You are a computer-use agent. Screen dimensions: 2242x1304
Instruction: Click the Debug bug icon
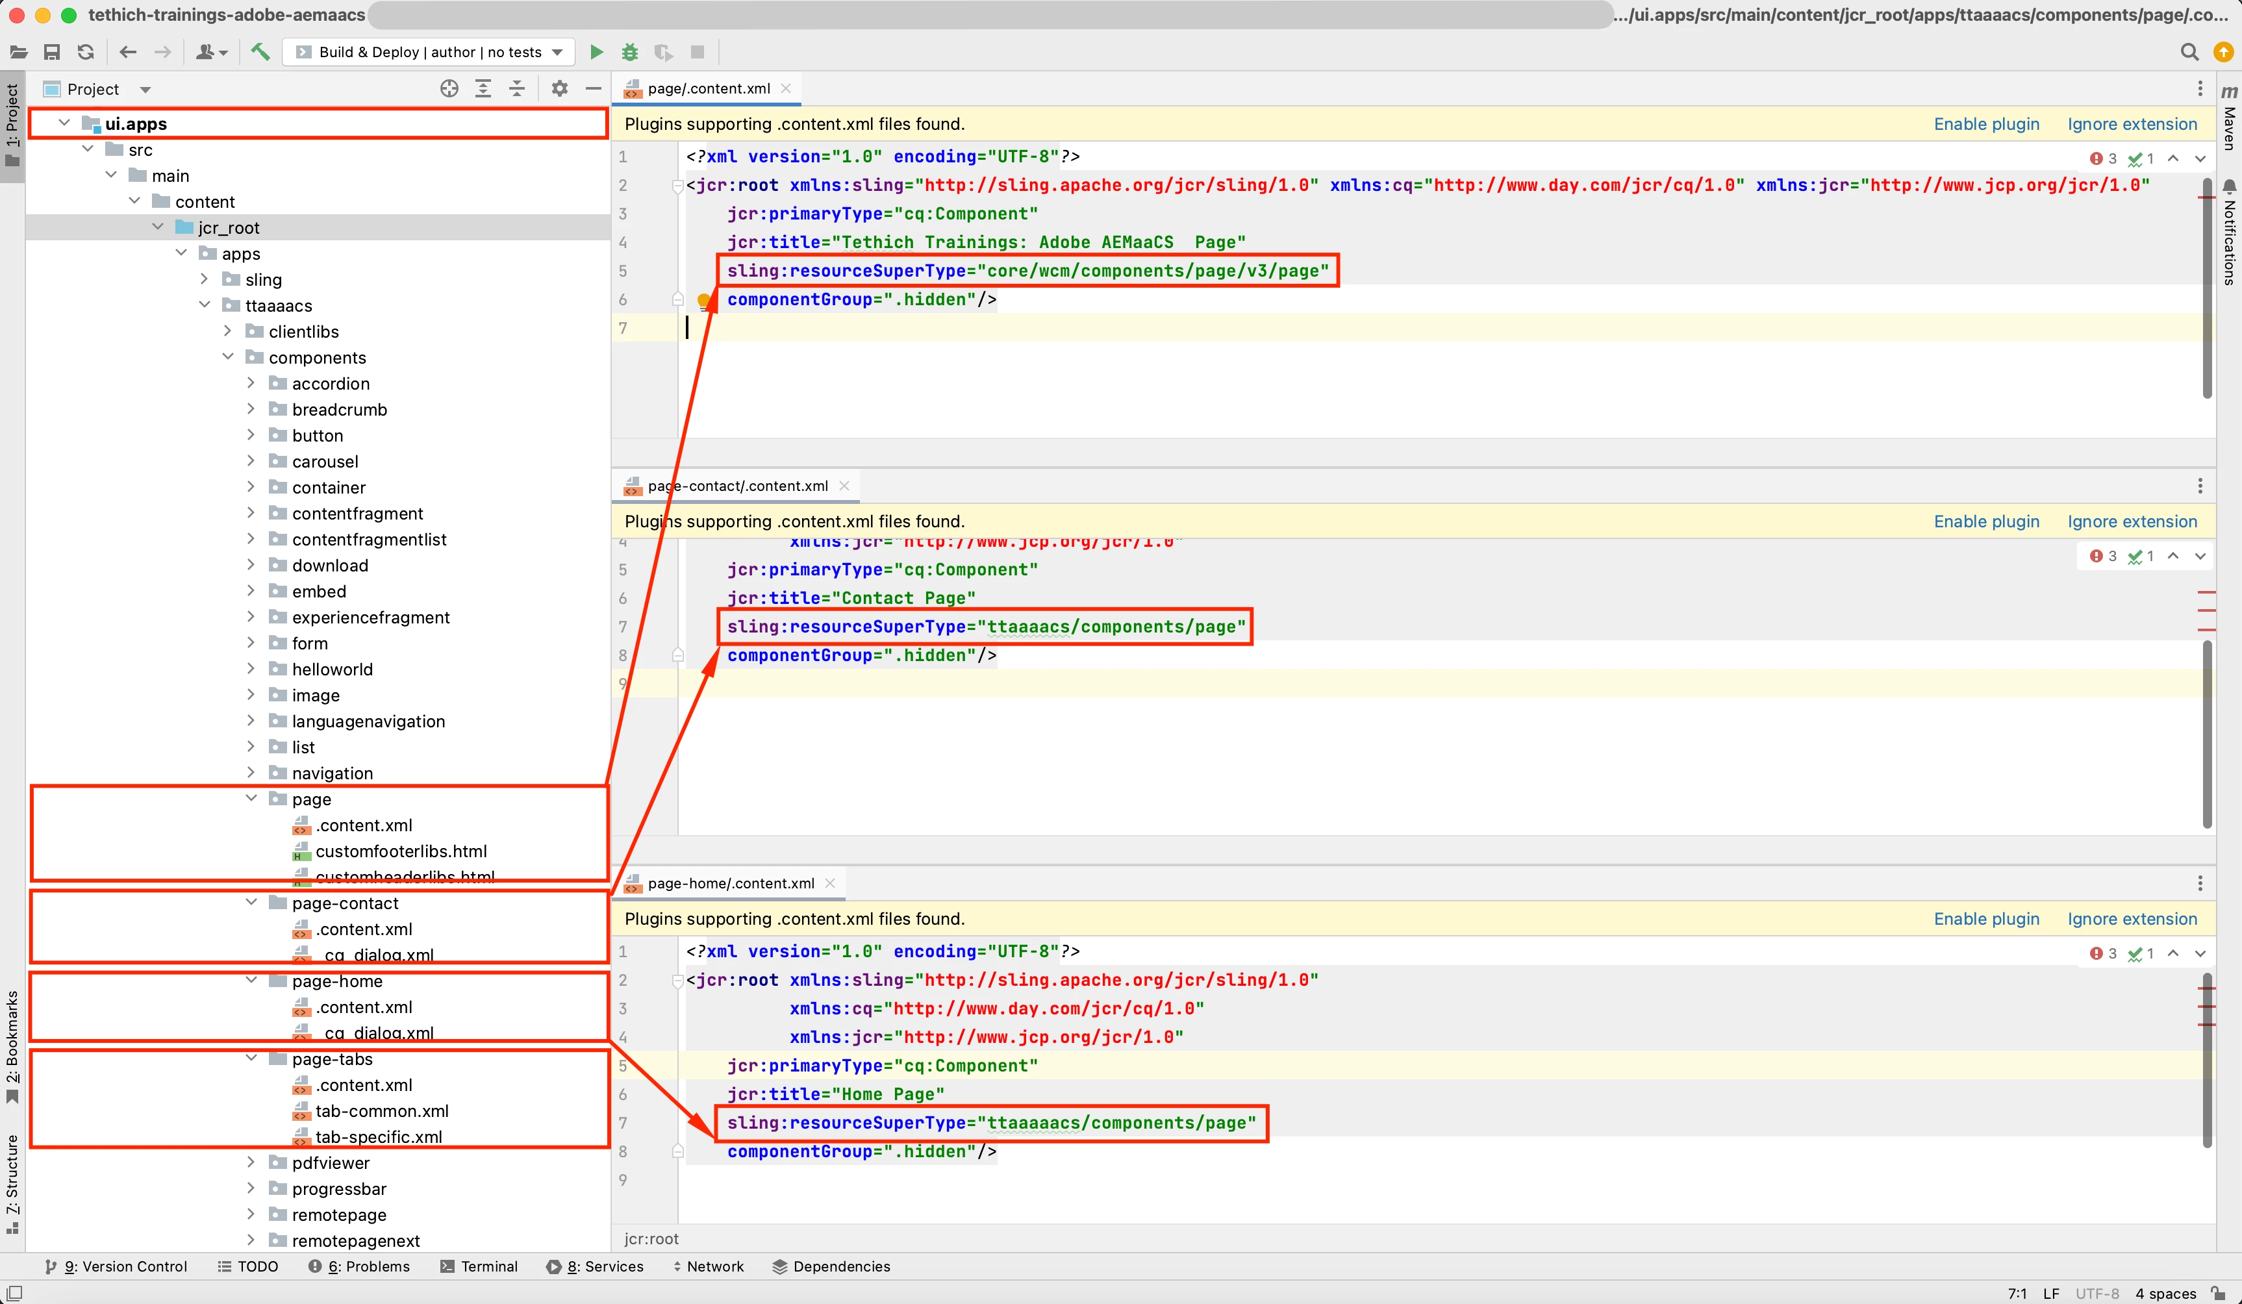coord(630,53)
